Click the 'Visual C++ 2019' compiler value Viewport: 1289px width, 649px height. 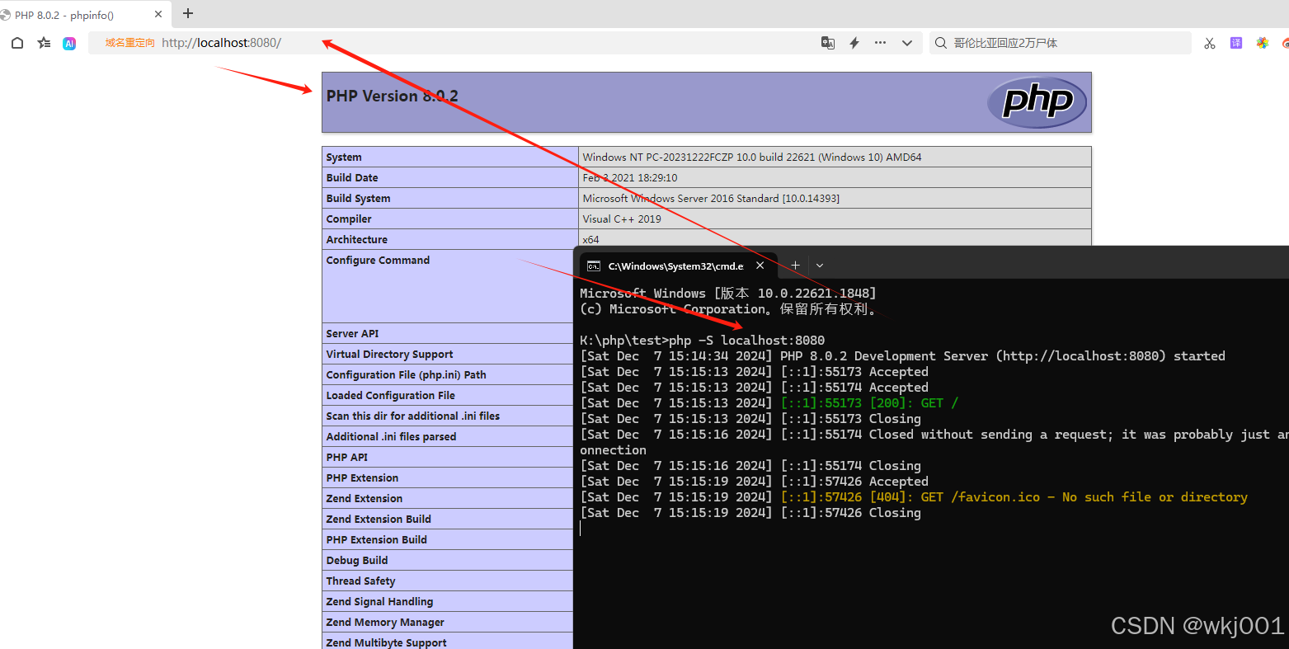622,219
